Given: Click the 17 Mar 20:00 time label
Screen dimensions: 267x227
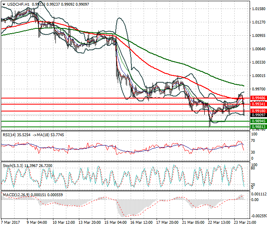Looking at the screenshot, I should click(x=167, y=223).
